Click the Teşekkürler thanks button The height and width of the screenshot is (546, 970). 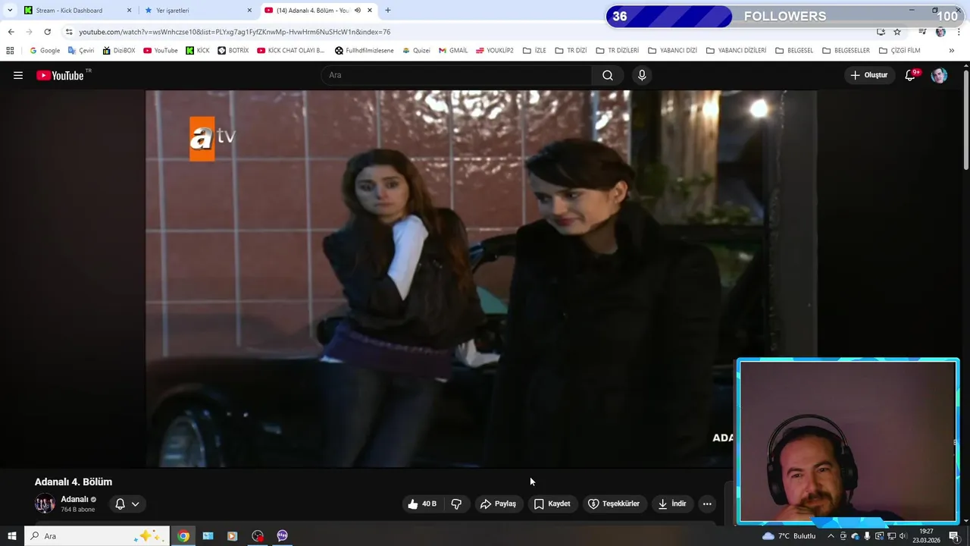(614, 504)
